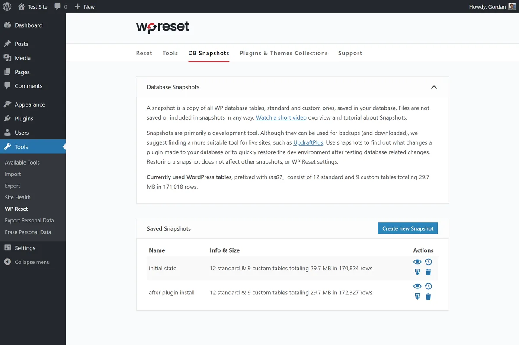Click the Users person icon
This screenshot has height=345, width=519.
pyautogui.click(x=7, y=133)
